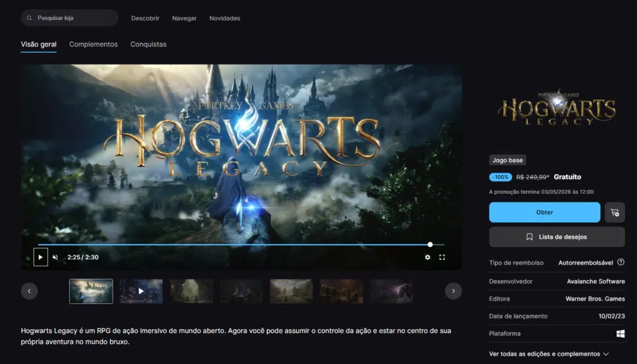Play the trailer with the play button
The width and height of the screenshot is (637, 364).
pos(40,257)
